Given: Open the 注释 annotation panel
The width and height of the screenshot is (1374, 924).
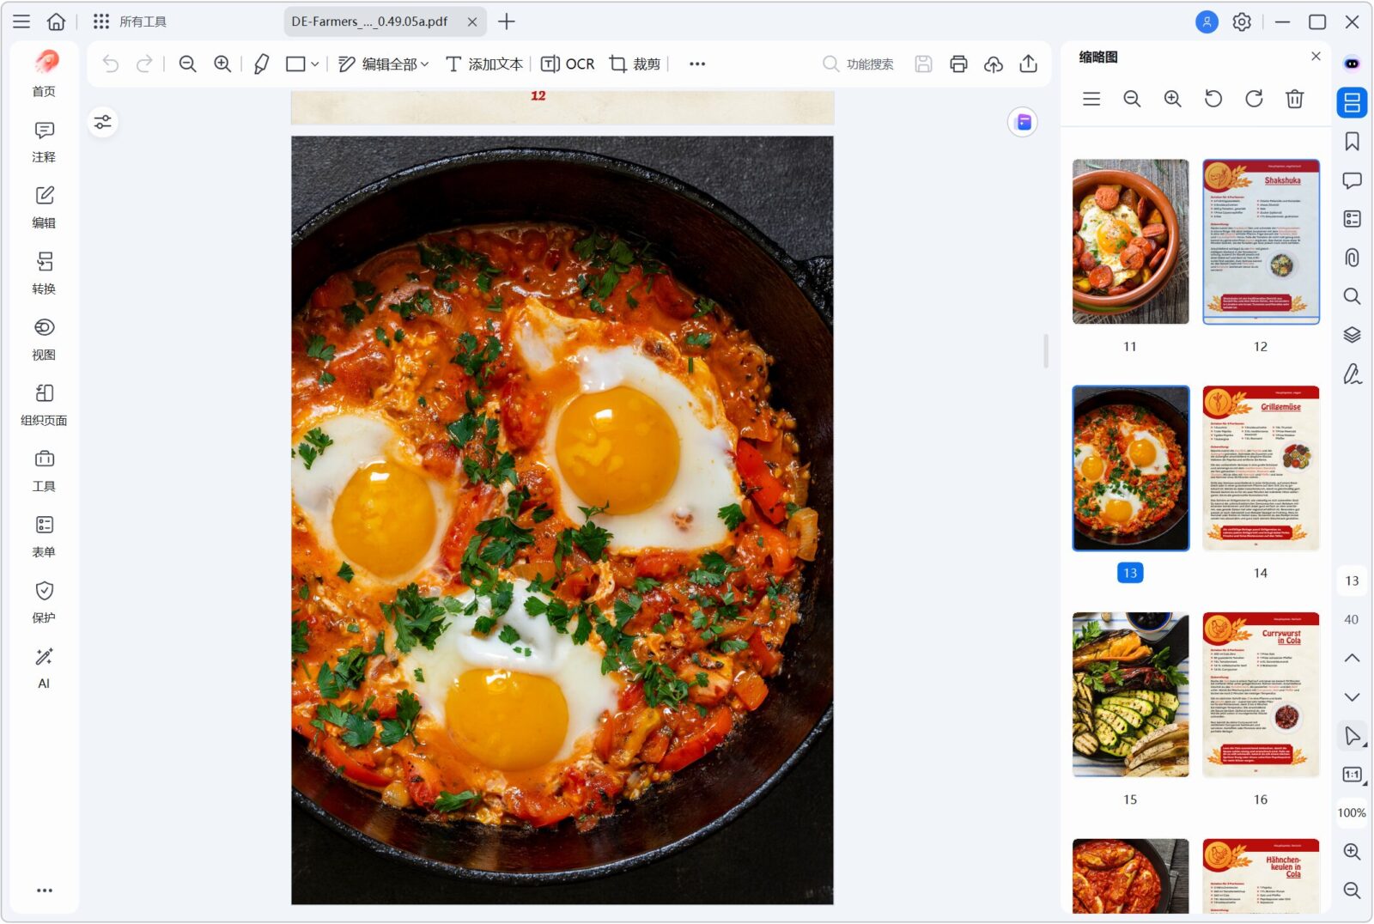Looking at the screenshot, I should [44, 142].
